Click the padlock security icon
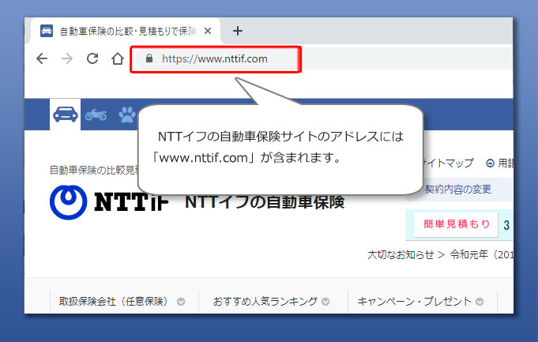 coord(149,58)
